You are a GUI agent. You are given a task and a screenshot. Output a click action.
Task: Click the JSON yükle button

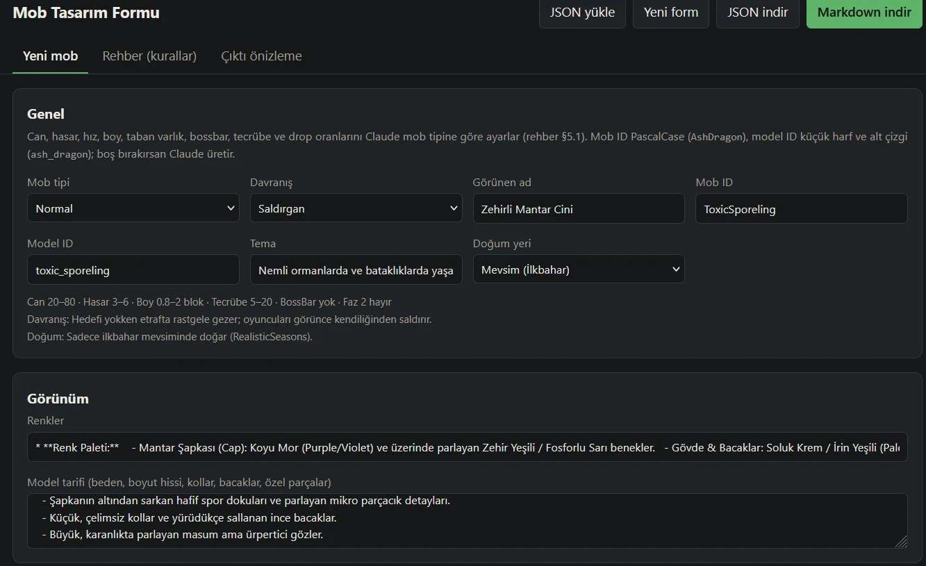pos(582,13)
